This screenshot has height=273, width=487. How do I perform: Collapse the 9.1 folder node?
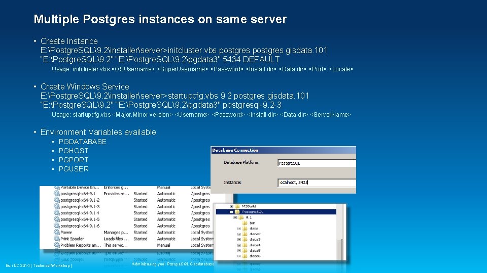[235, 217]
